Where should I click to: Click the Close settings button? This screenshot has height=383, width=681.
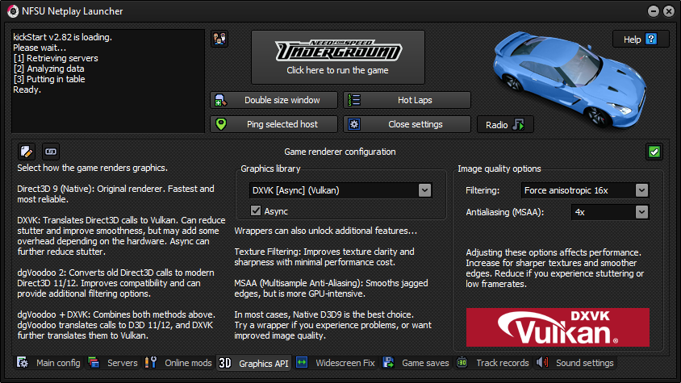pos(407,124)
